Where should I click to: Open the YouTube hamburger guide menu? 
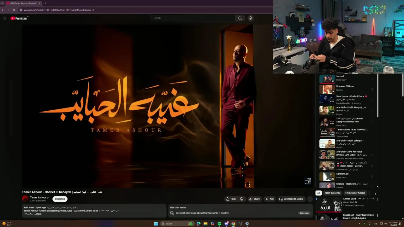tap(5, 18)
